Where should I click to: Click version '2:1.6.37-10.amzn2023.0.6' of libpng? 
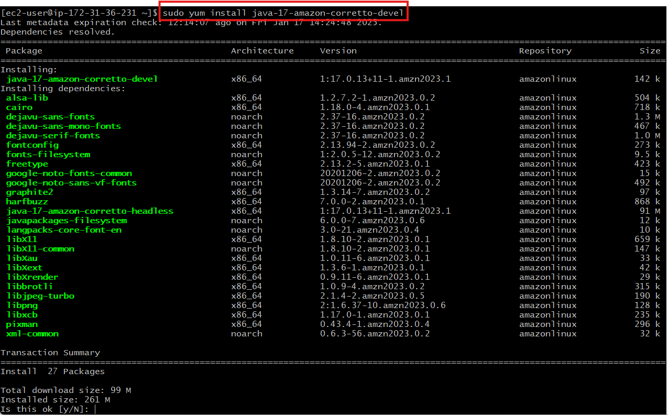(x=383, y=305)
